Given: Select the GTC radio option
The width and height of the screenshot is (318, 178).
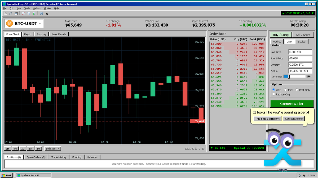Looking at the screenshot, I should pyautogui.click(x=274, y=90).
